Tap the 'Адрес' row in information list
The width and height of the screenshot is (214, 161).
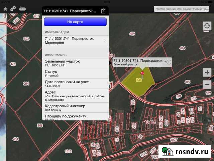coord(76,95)
